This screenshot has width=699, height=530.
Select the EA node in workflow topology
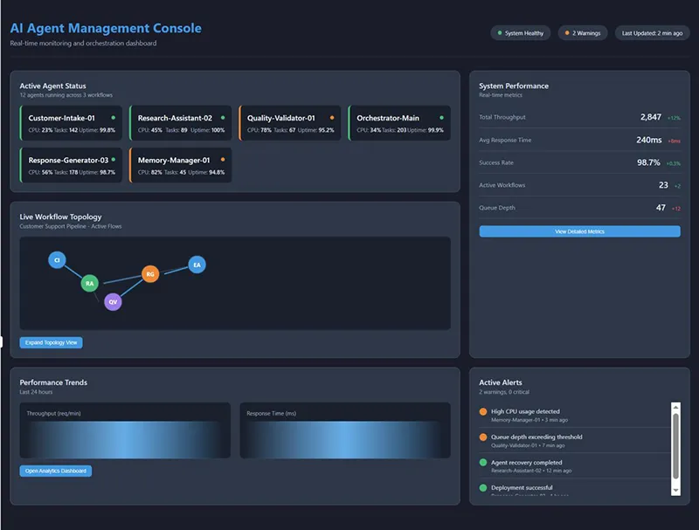(x=197, y=265)
